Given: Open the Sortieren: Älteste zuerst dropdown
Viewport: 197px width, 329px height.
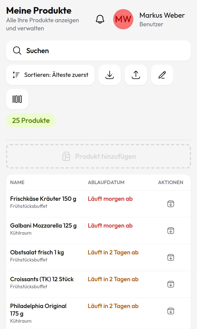Looking at the screenshot, I should click(x=50, y=75).
